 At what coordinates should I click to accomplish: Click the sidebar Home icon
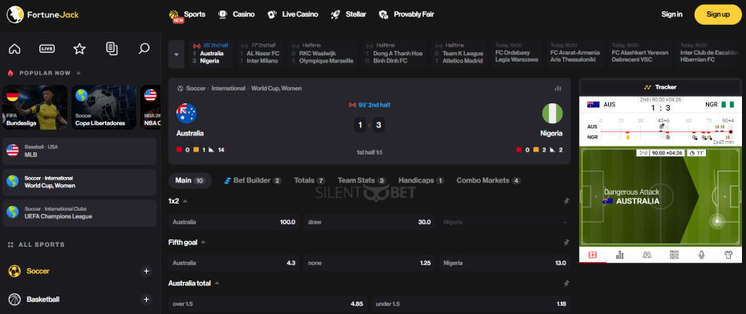coord(14,48)
